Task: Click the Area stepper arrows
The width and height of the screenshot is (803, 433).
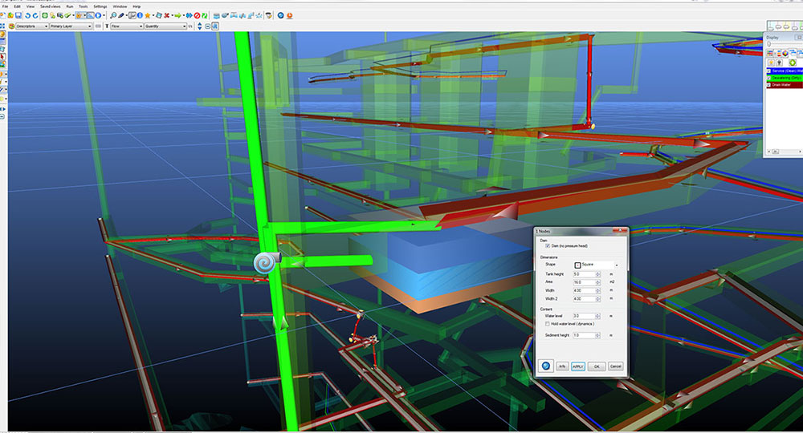Action: click(x=598, y=283)
